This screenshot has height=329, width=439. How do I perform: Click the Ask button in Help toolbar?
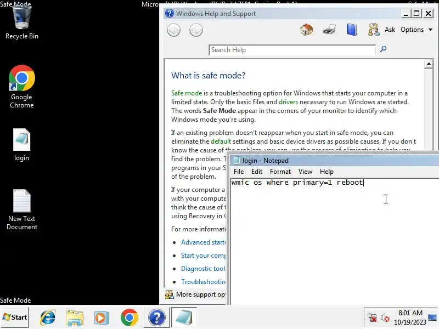click(390, 30)
